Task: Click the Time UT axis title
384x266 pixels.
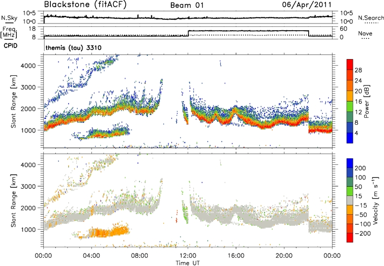Action: [x=188, y=263]
